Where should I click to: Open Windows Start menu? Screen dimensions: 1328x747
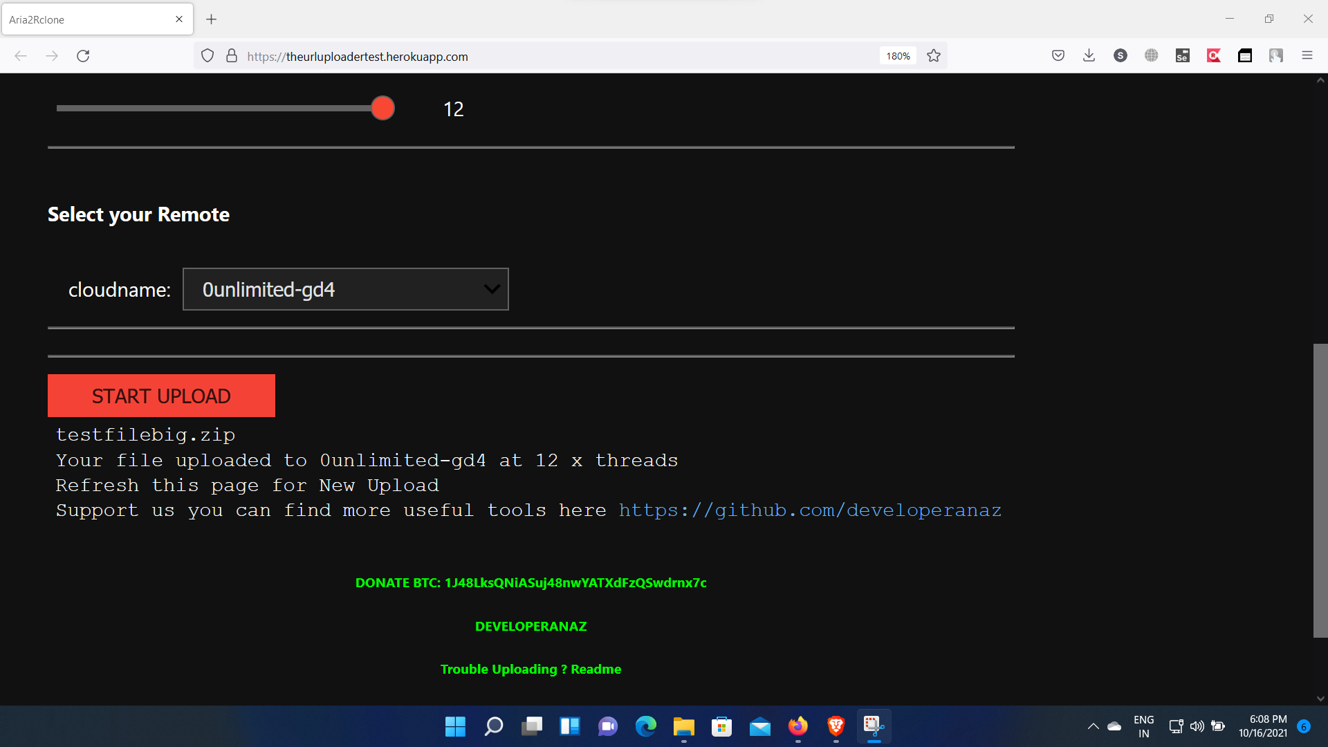tap(455, 726)
